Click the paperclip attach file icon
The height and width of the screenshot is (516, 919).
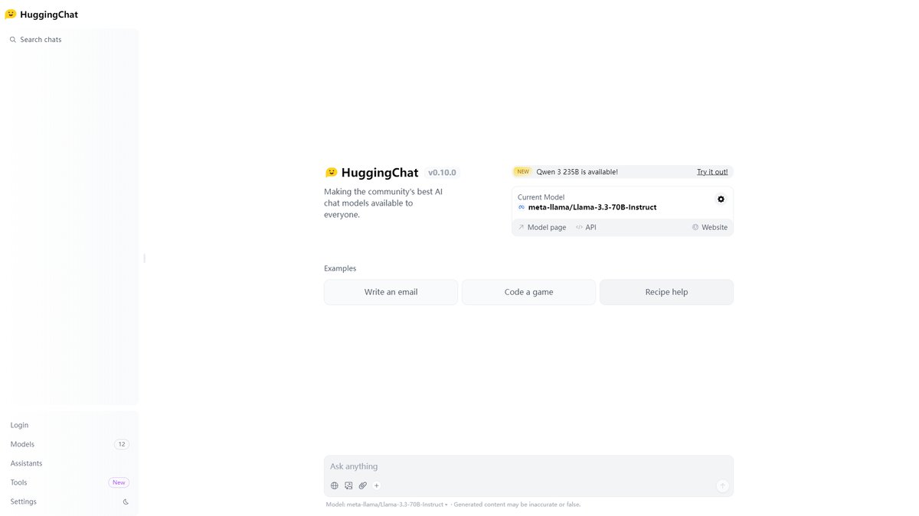(x=363, y=485)
